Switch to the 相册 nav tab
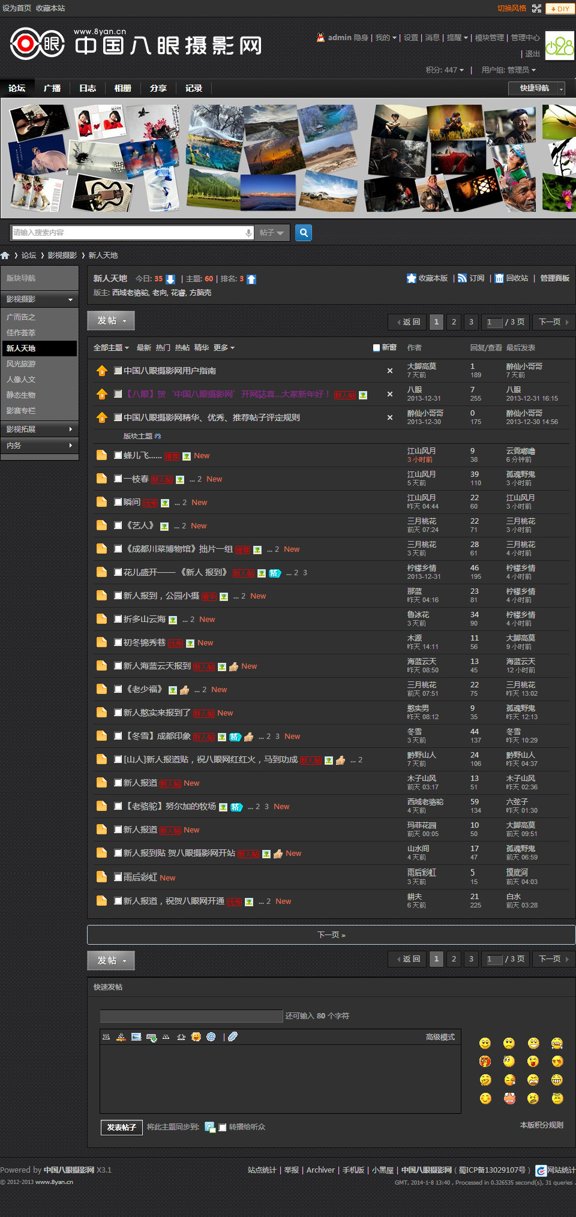Viewport: 576px width, 1217px height. click(123, 88)
